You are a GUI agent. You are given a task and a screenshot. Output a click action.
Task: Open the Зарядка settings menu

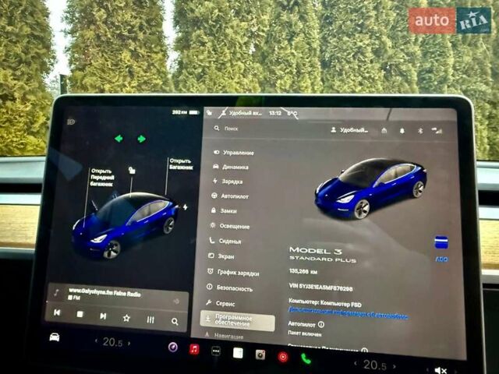[x=232, y=181]
